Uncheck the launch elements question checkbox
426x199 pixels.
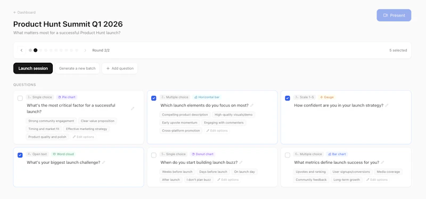coord(154,98)
